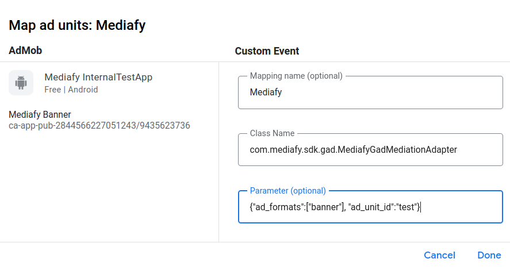Click the AdMob column header
This screenshot has height=274, width=510.
pos(25,51)
